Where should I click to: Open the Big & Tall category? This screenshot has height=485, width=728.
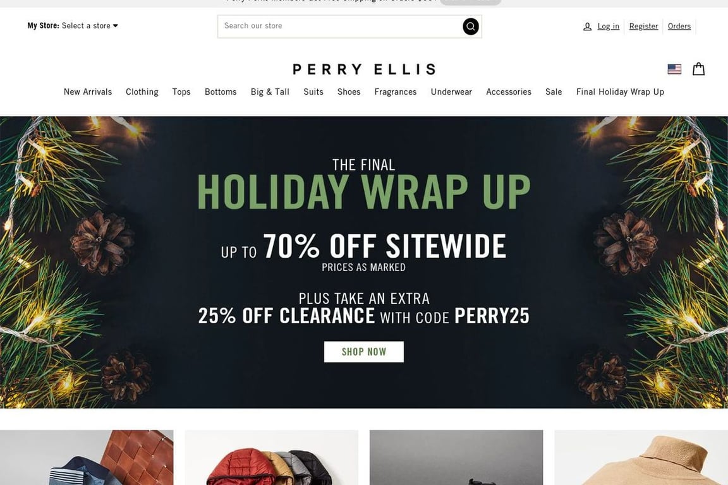pos(270,92)
